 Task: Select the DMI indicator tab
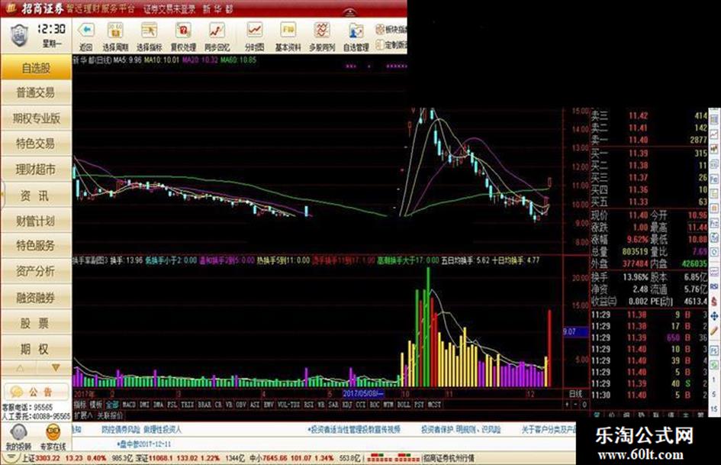[144, 405]
